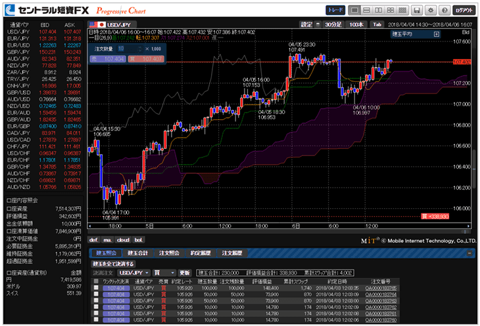Click the セントラル短資FX logo
The height and width of the screenshot is (326, 480).
point(47,11)
